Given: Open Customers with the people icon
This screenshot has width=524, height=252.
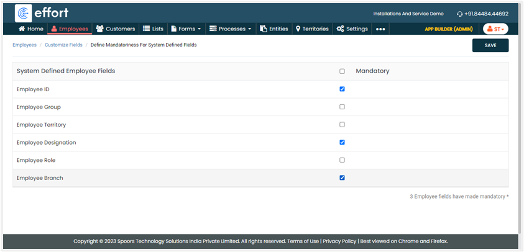Looking at the screenshot, I should pos(99,29).
